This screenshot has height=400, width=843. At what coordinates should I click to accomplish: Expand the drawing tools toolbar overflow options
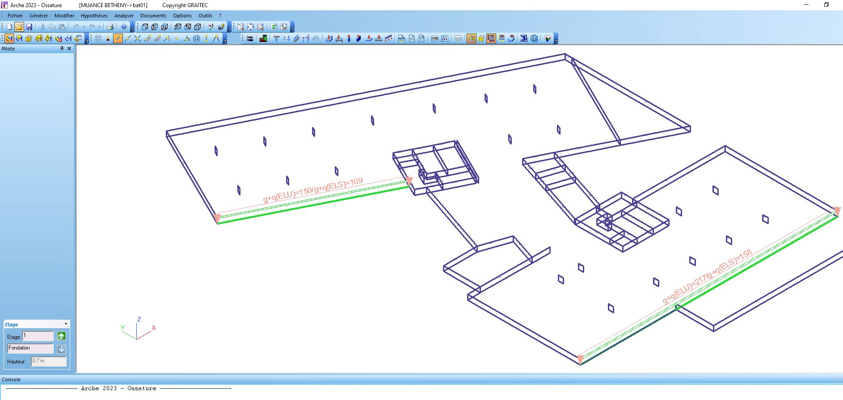(x=225, y=41)
